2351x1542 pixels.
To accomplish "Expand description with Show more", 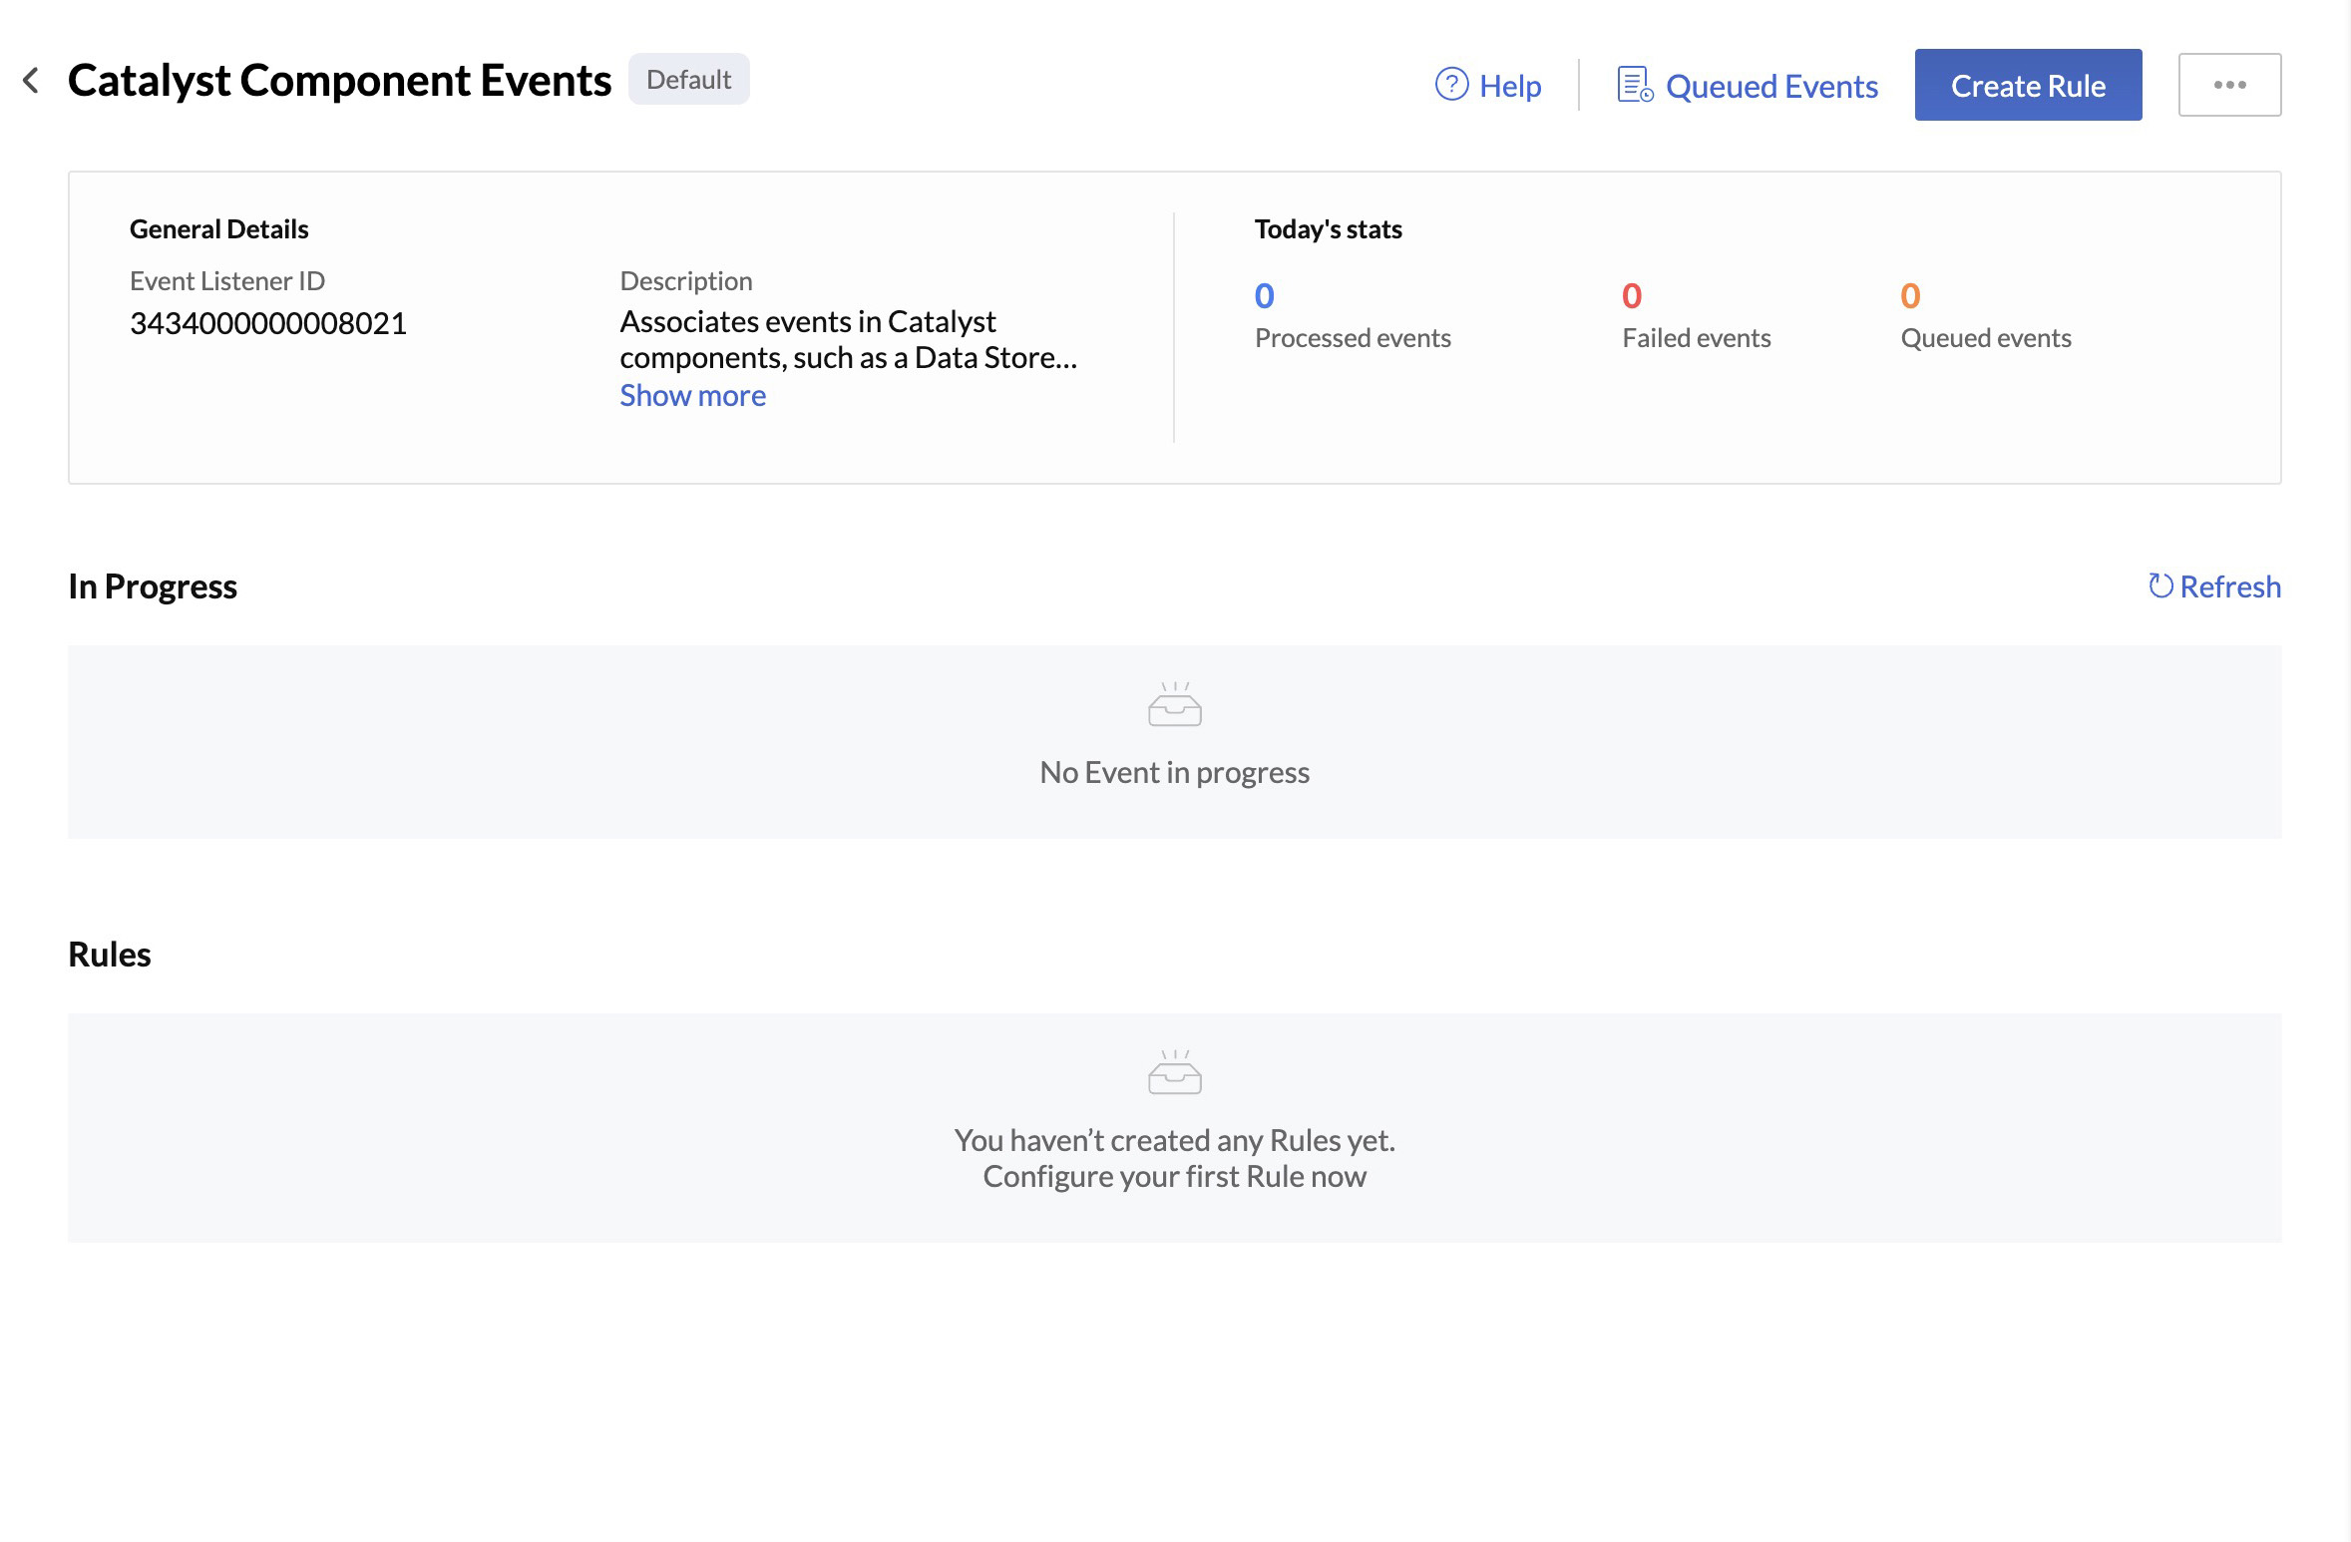I will (692, 396).
